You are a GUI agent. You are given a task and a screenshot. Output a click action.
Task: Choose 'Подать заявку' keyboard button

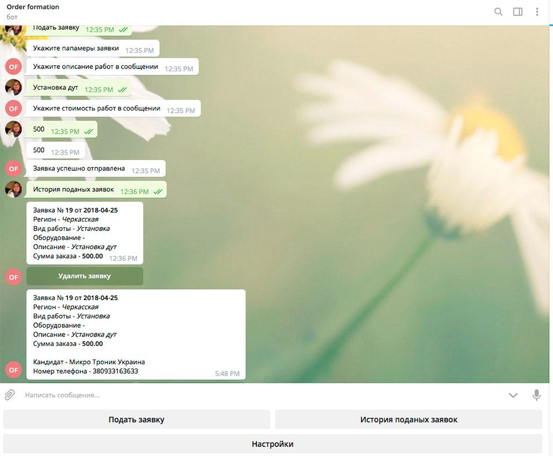[137, 420]
